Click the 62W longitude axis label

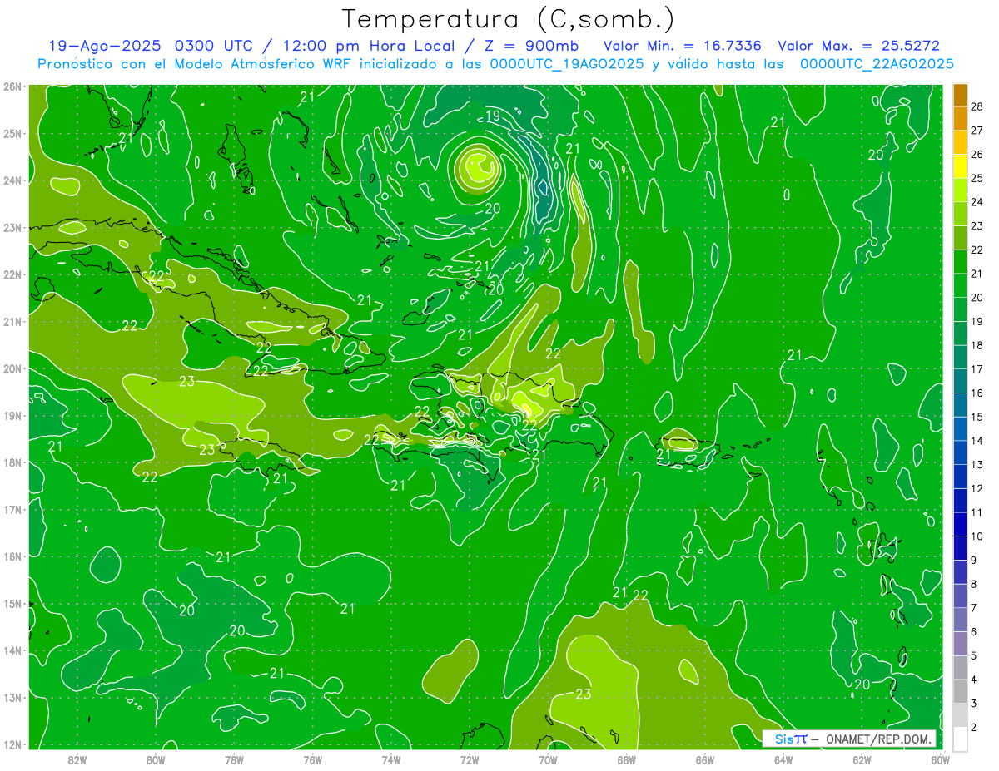[x=862, y=759]
